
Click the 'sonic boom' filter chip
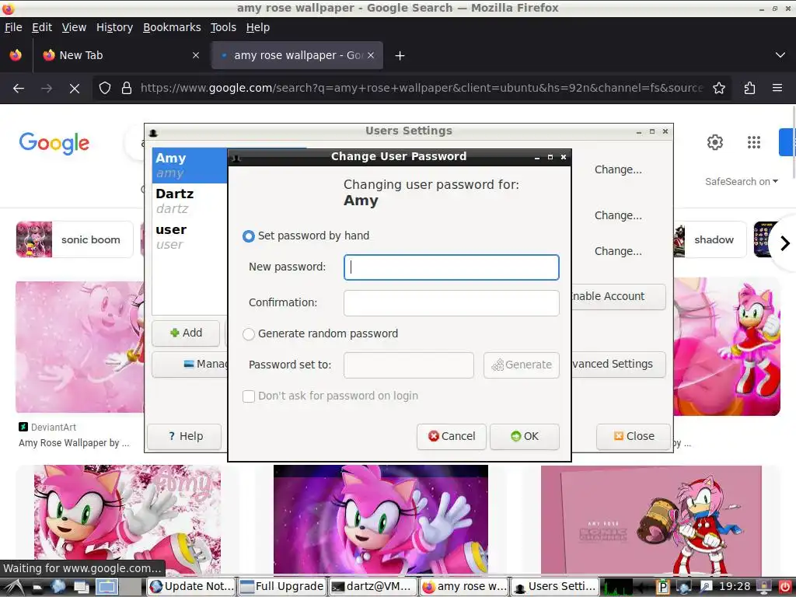pyautogui.click(x=75, y=239)
